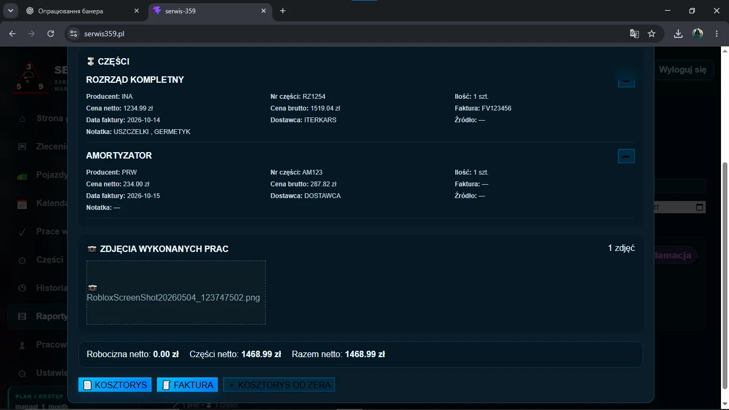This screenshot has width=729, height=410.
Task: Open the Google Translate page icon
Action: 634,34
